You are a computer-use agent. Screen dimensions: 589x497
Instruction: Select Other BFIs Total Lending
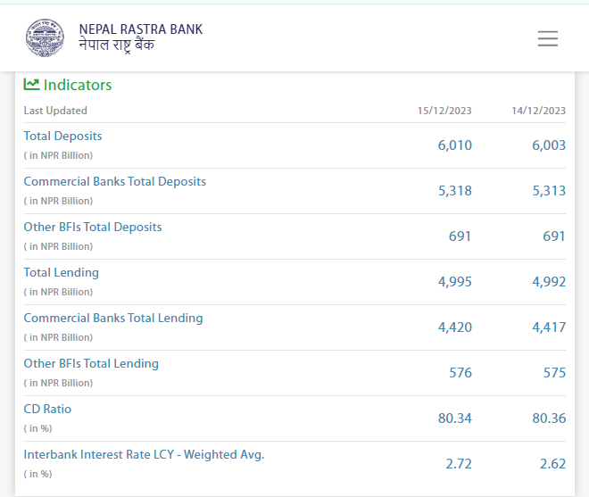[x=91, y=364]
